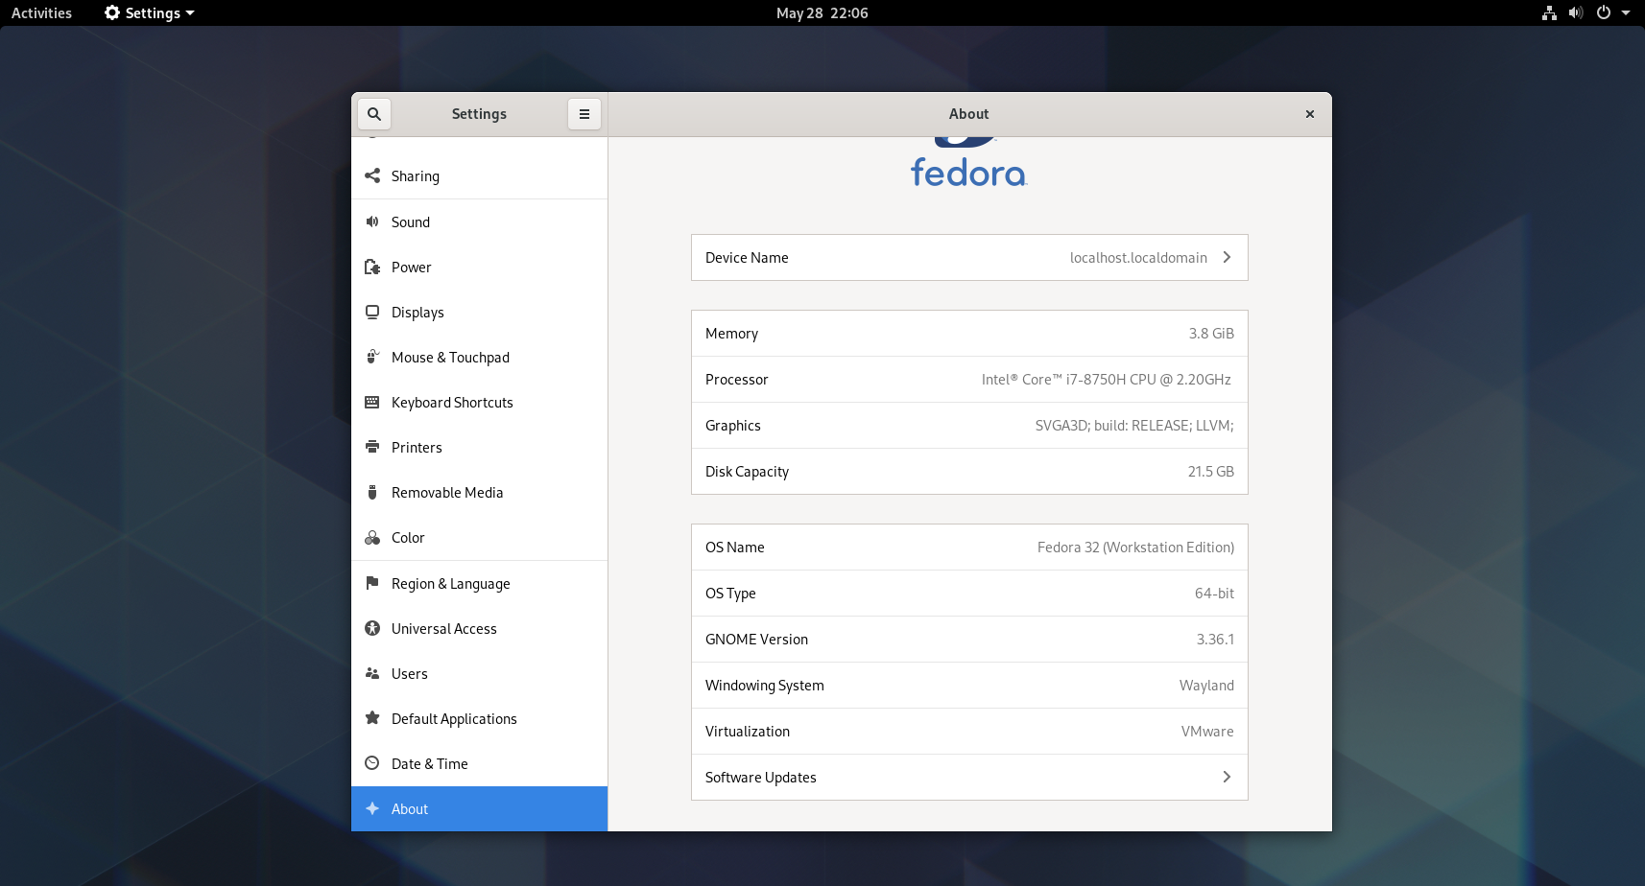The height and width of the screenshot is (886, 1645).
Task: Open system menu dropdown arrow in top bar
Action: pos(1626,13)
